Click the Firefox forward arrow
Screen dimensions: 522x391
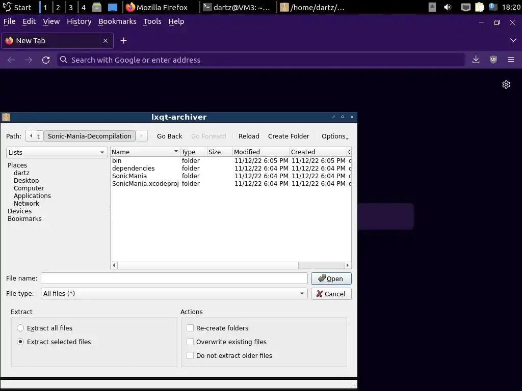click(x=29, y=60)
